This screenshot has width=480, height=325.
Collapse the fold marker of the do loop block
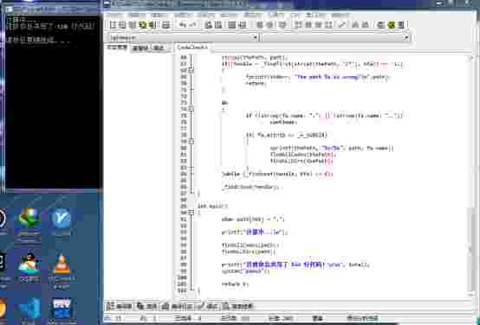[x=191, y=109]
